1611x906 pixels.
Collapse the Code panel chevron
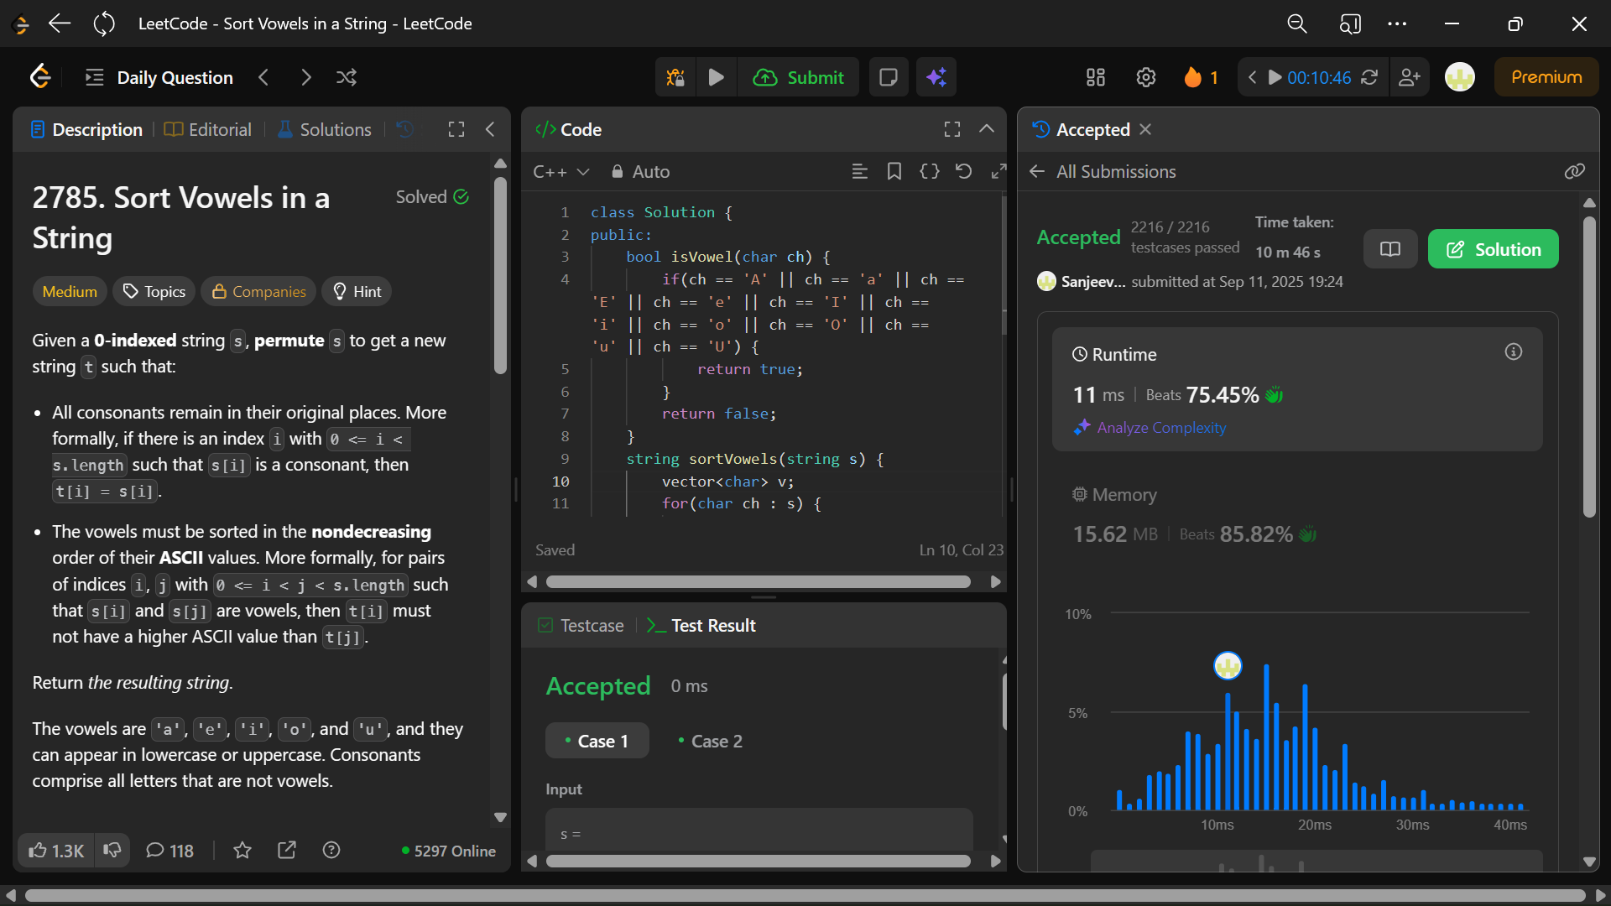(987, 129)
